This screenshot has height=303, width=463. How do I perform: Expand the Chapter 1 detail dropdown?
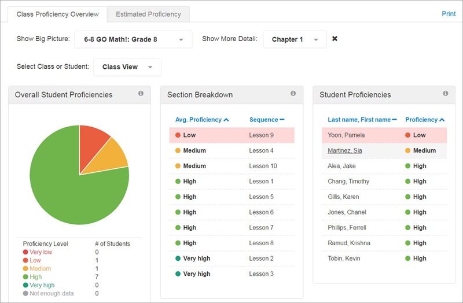(295, 39)
